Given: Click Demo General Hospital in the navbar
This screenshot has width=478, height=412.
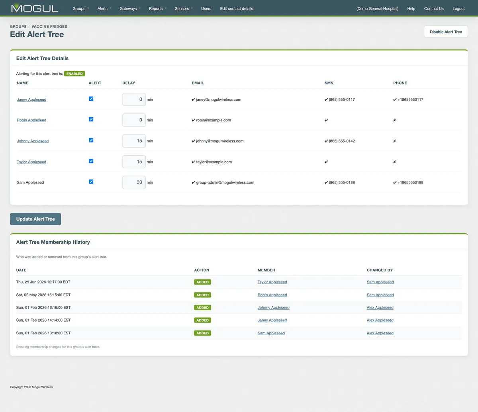Looking at the screenshot, I should tap(377, 8).
